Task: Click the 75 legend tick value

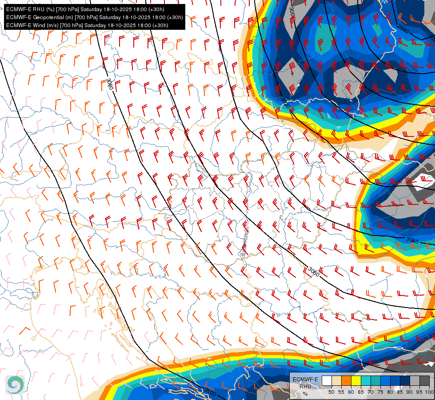Action: [x=380, y=392]
